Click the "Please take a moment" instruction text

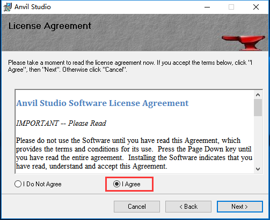[x=130, y=66]
